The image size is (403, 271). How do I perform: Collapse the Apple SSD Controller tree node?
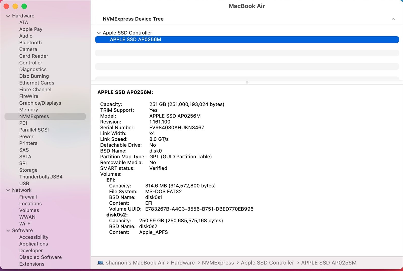pyautogui.click(x=99, y=33)
